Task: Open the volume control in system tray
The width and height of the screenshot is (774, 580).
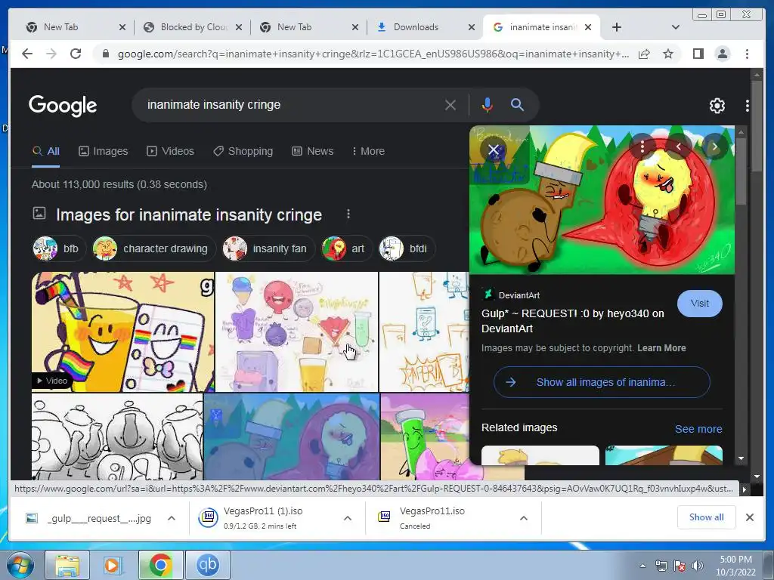Action: click(698, 566)
